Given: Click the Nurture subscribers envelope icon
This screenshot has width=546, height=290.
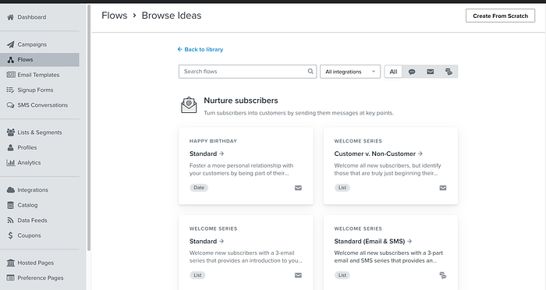Looking at the screenshot, I should click(x=189, y=105).
